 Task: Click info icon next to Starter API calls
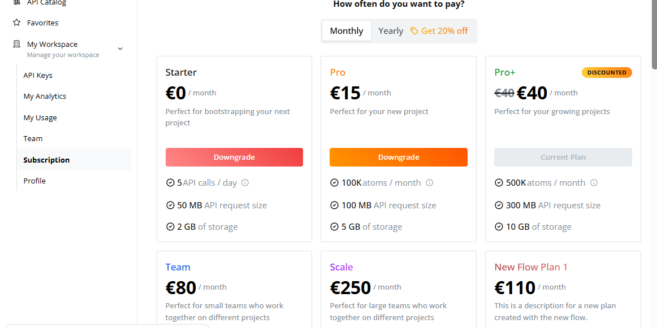pyautogui.click(x=245, y=183)
